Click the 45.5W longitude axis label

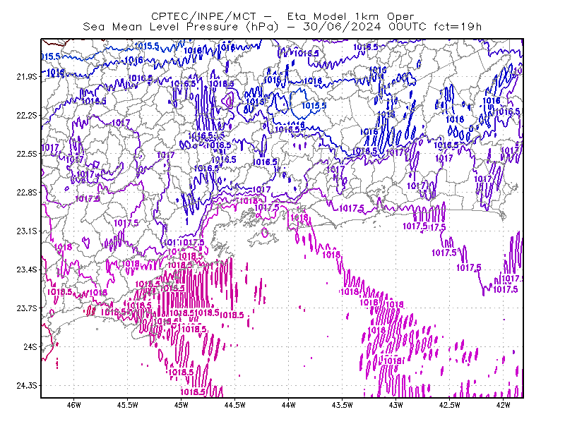(128, 405)
